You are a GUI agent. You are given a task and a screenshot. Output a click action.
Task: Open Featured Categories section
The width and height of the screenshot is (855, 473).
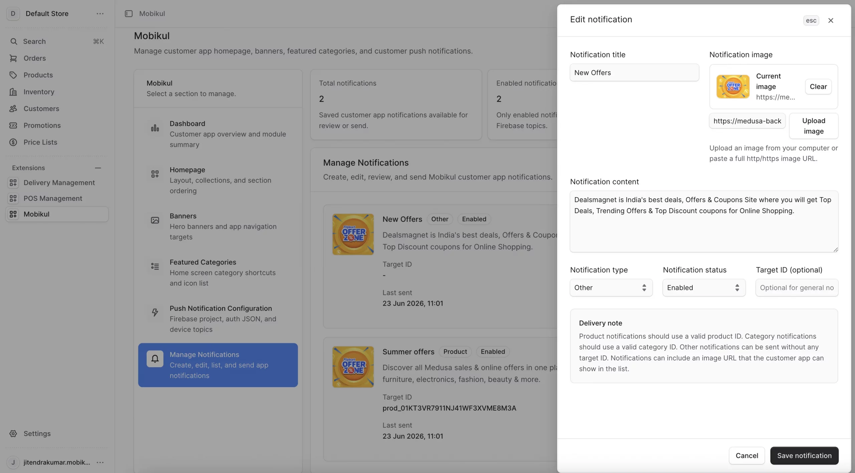(x=218, y=273)
